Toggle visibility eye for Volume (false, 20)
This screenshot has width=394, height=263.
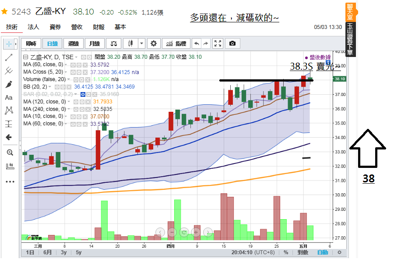76,80
